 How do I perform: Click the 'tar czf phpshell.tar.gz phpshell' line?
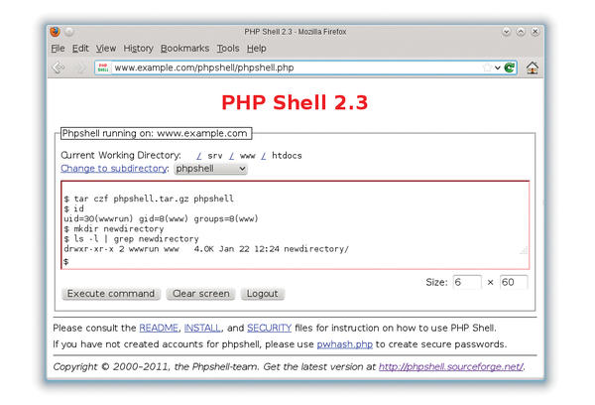(149, 199)
